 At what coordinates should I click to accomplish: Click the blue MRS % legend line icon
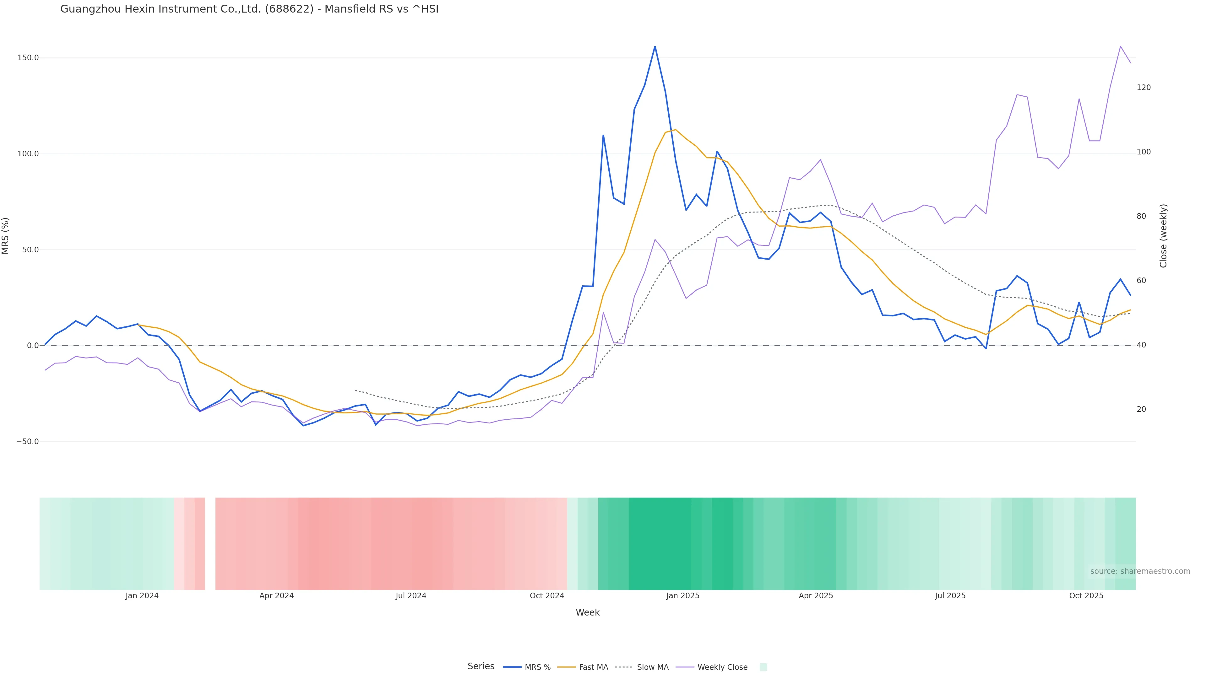click(x=512, y=667)
